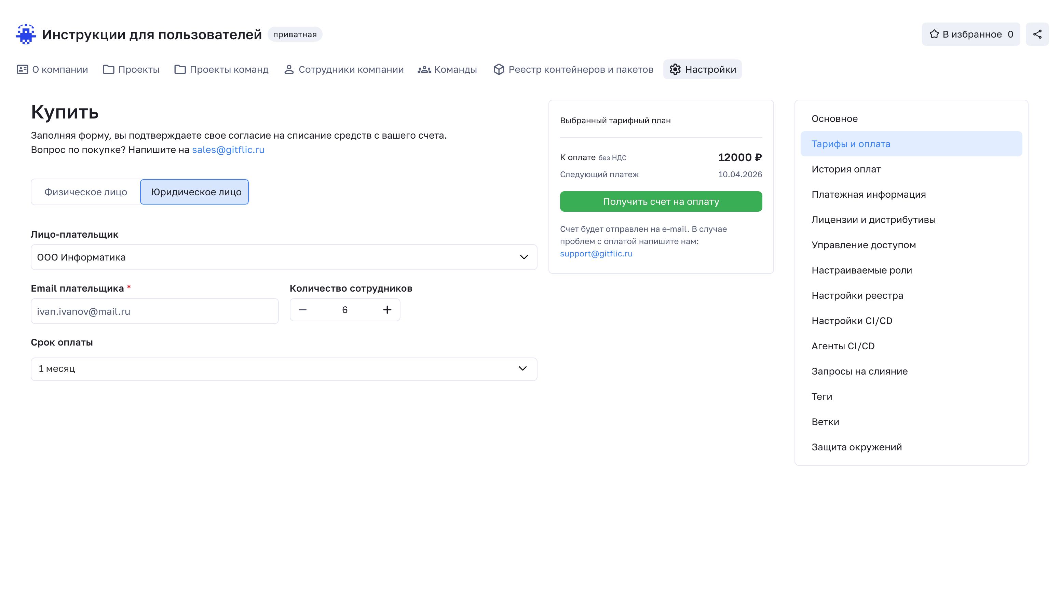Open the Проекты команд tab

[222, 69]
